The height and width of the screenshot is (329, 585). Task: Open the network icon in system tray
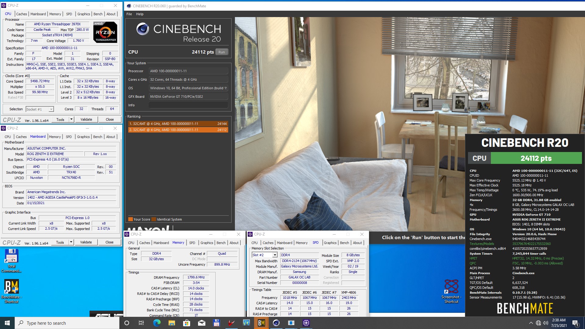538,323
